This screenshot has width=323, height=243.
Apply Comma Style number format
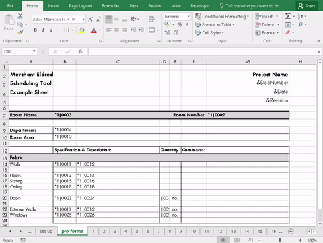pyautogui.click(x=187, y=24)
